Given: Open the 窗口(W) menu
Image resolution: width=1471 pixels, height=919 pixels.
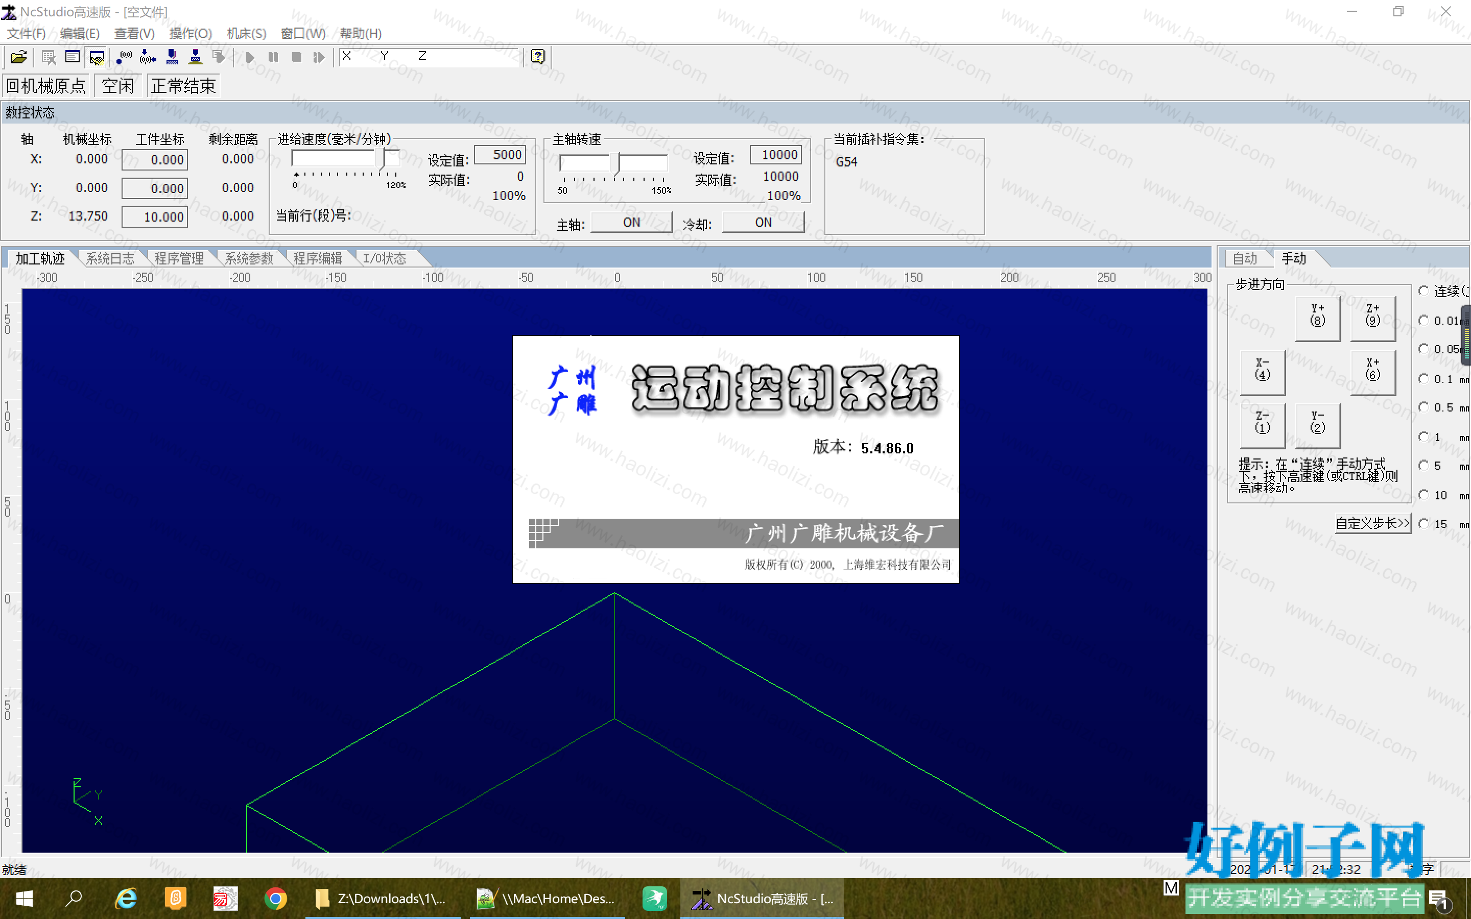Looking at the screenshot, I should click(303, 33).
